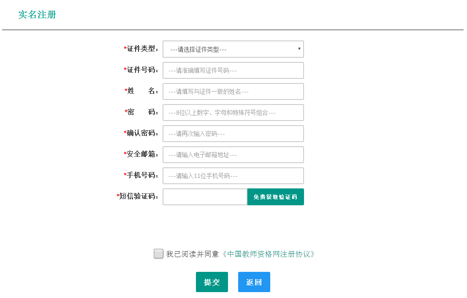Click the 确认密码 input field
The width and height of the screenshot is (467, 298).
(x=233, y=134)
